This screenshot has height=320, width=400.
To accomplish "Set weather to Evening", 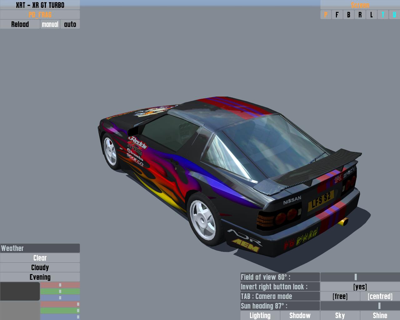I will tap(40, 277).
